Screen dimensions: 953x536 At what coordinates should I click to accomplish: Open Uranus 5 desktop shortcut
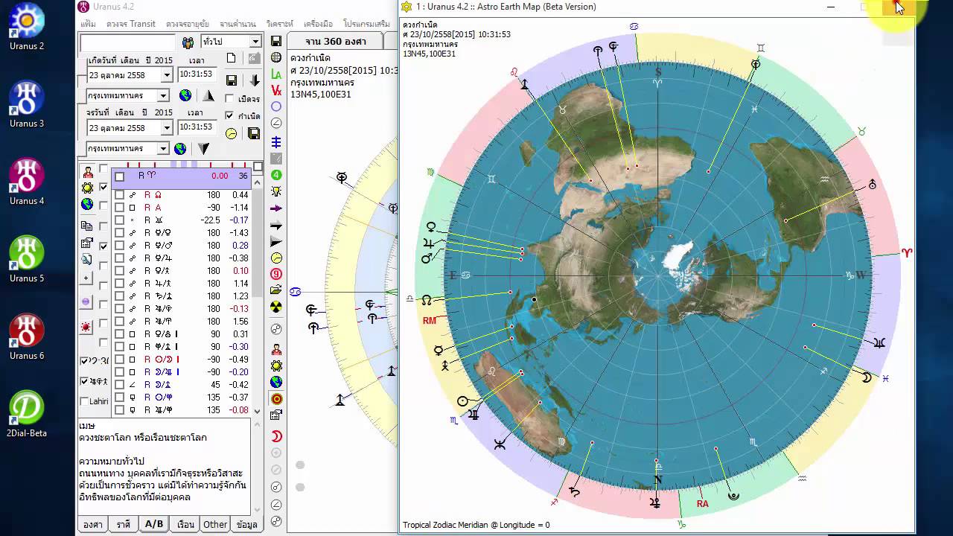(27, 260)
